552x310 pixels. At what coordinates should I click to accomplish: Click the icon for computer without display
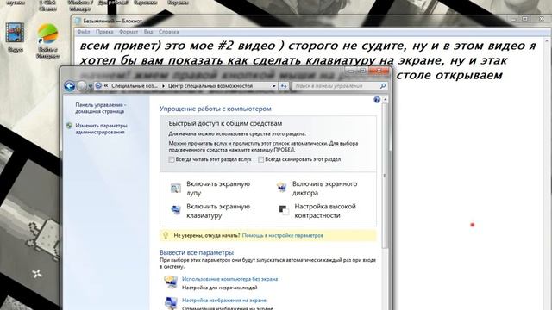[x=171, y=282]
